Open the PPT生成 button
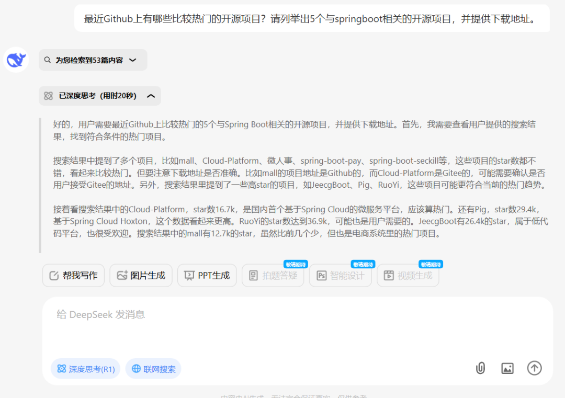 [207, 276]
